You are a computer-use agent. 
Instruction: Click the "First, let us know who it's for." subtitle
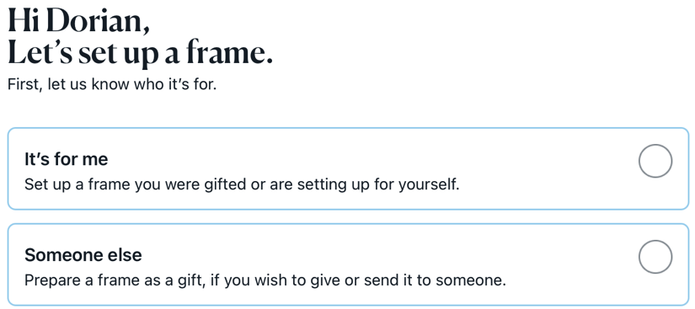tap(112, 84)
